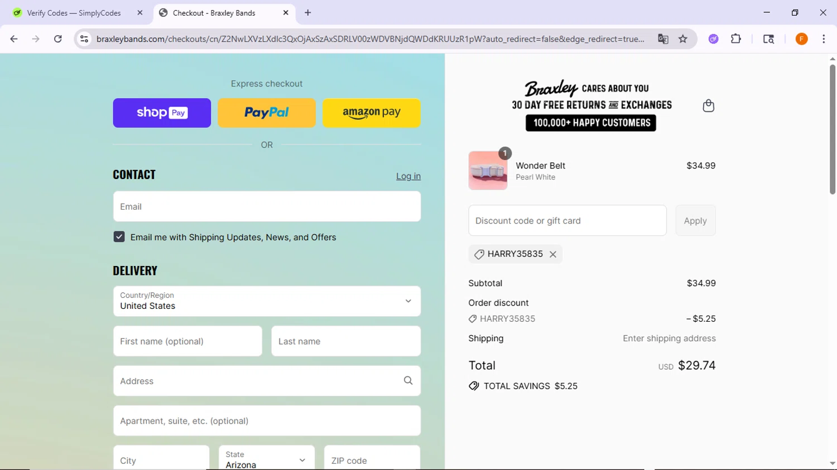This screenshot has height=470, width=837.
Task: Click the Pearl White variant text
Action: (535, 177)
